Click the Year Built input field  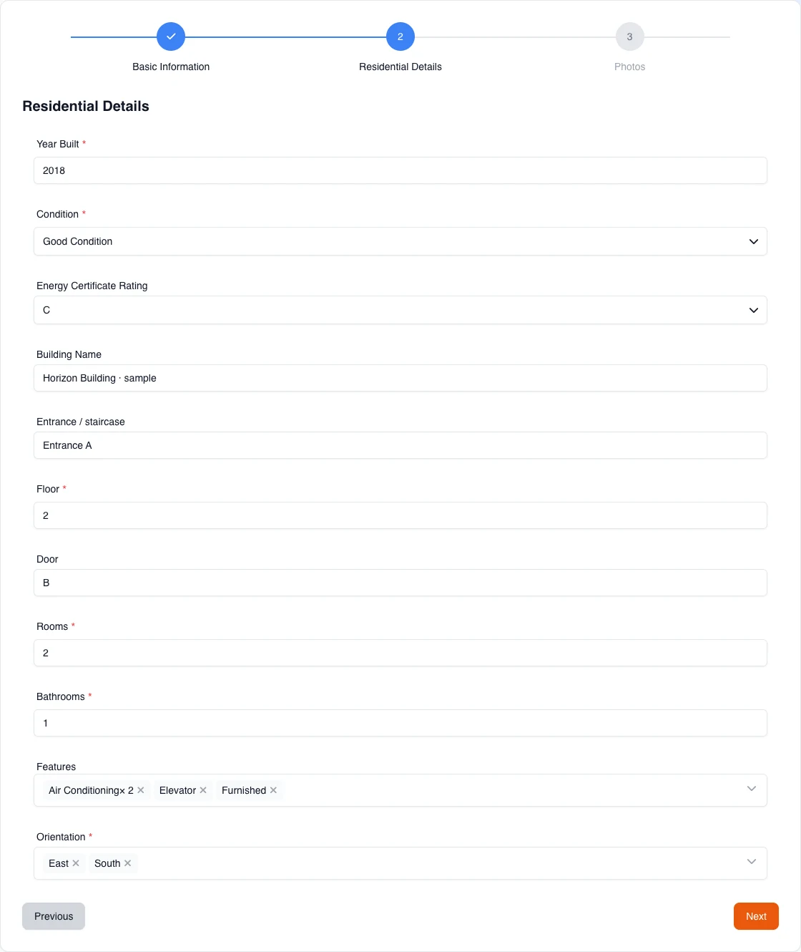coord(400,170)
